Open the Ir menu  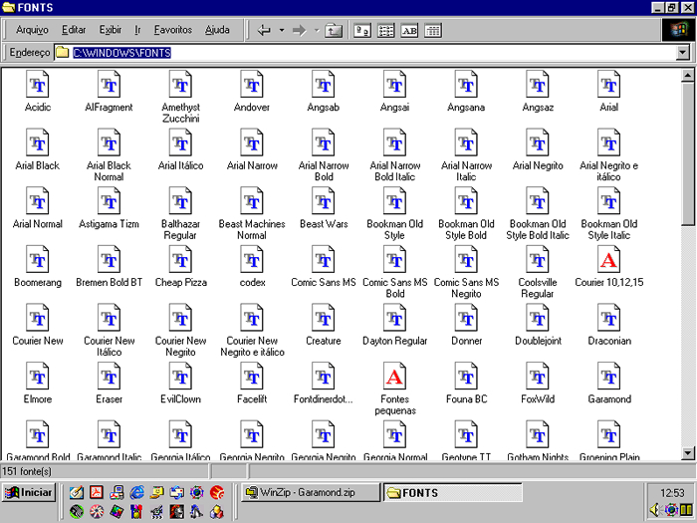[137, 30]
